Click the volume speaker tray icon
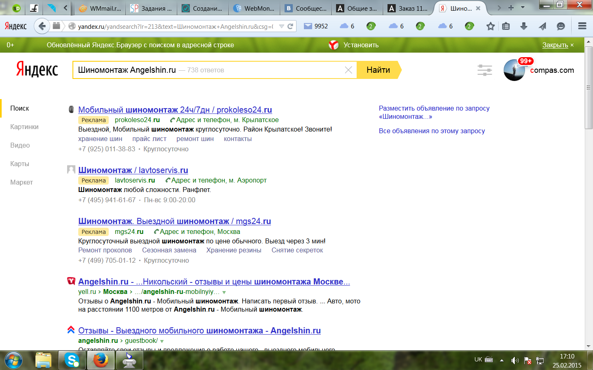This screenshot has height=370, width=593. click(515, 361)
